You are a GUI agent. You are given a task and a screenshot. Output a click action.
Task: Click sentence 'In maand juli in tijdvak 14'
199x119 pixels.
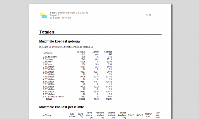52,47
